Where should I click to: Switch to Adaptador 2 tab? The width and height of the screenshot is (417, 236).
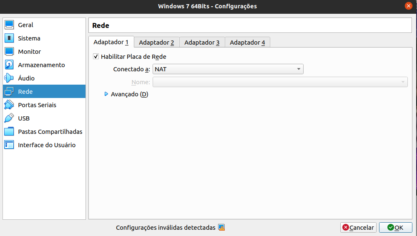157,42
